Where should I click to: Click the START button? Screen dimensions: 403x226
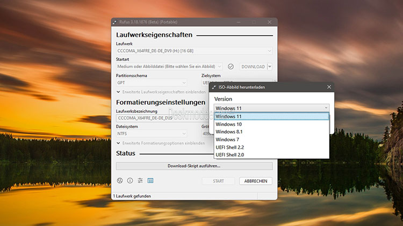click(218, 181)
